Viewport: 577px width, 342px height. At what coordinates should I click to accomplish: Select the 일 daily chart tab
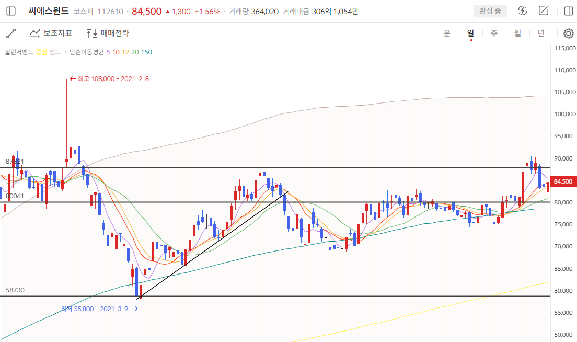471,33
